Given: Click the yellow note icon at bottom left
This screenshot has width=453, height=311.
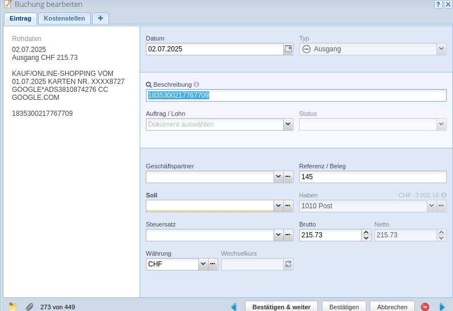Looking at the screenshot, I should pyautogui.click(x=13, y=306).
